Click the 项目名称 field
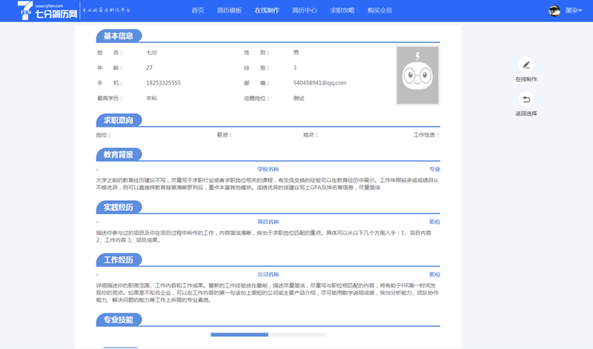Screen dimensions: 593x349 (268, 222)
